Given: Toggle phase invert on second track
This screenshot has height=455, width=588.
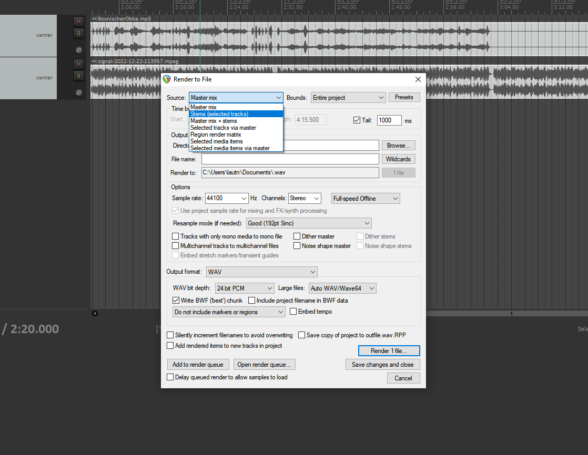Looking at the screenshot, I should (x=78, y=92).
